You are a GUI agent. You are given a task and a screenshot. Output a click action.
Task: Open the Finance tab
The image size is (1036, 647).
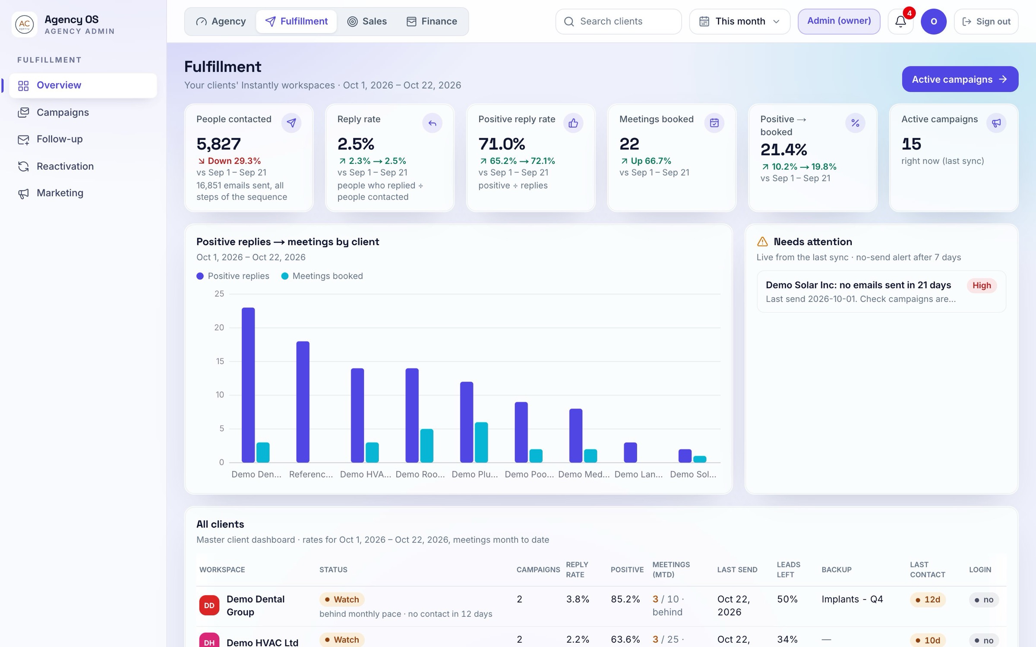click(432, 22)
